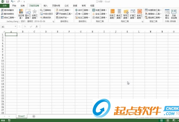
Task: Select row header 10
Action: 3,61
